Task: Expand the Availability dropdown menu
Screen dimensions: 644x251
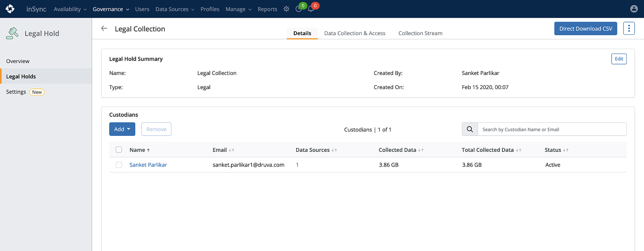Action: (x=70, y=9)
